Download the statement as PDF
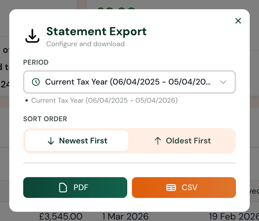259x221 pixels. click(x=75, y=188)
